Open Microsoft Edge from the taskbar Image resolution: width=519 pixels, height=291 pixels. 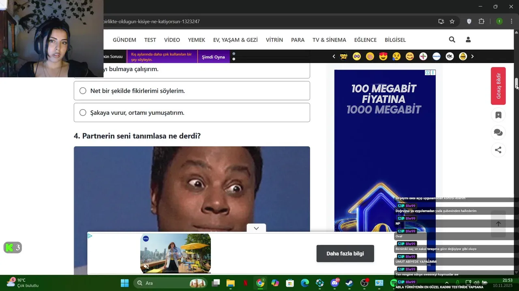coord(305,283)
